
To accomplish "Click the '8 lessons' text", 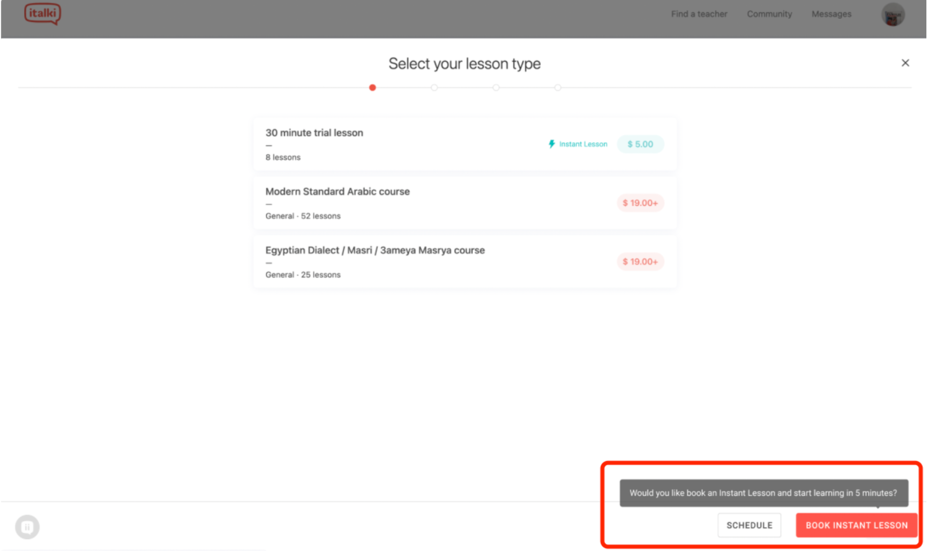I will 283,157.
